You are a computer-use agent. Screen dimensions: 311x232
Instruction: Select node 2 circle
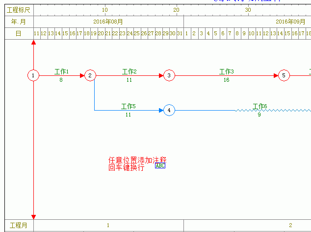coord(90,75)
